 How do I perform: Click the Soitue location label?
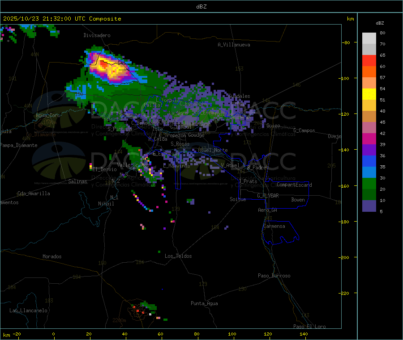pyautogui.click(x=238, y=199)
